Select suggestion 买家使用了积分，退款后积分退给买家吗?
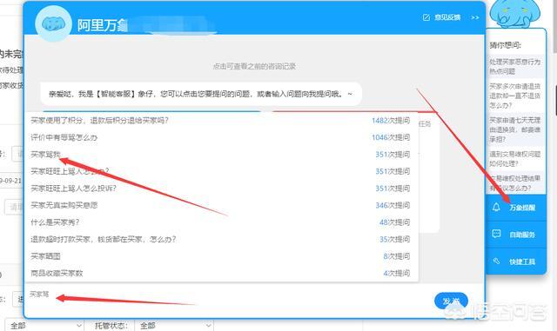Image resolution: width=557 pixels, height=331 pixels. point(99,121)
